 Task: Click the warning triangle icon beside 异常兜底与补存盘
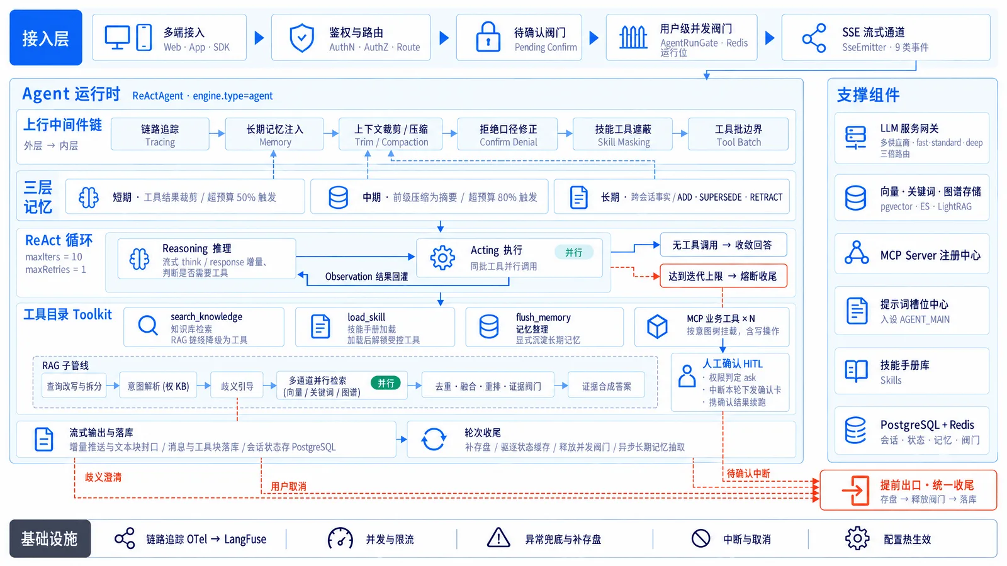click(x=498, y=538)
